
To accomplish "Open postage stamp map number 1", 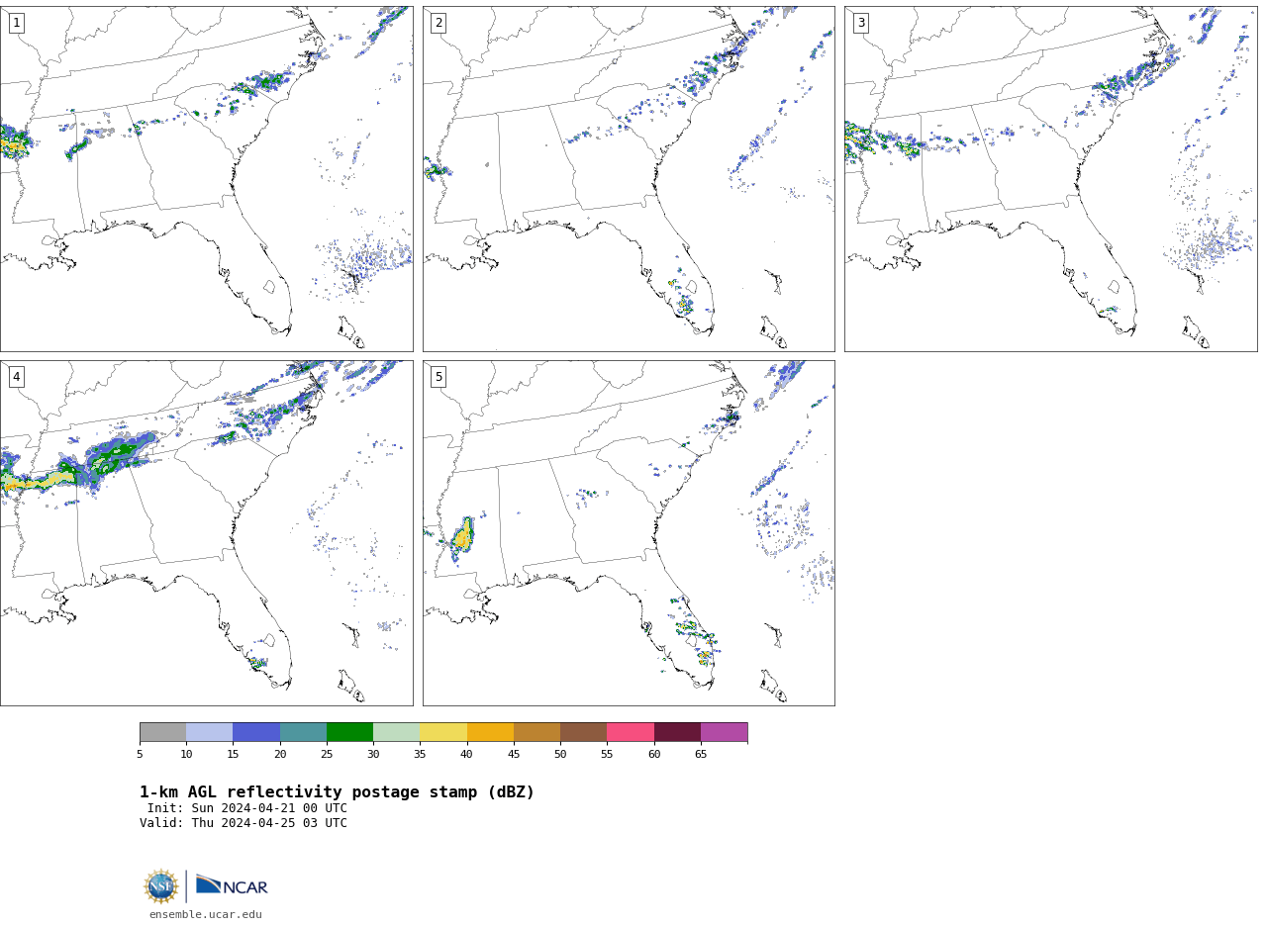I will coord(206,179).
